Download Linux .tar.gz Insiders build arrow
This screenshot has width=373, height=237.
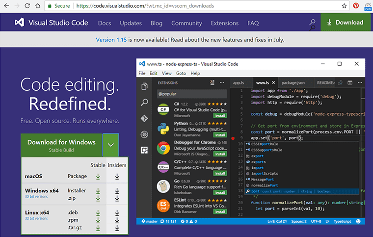tap(117, 229)
